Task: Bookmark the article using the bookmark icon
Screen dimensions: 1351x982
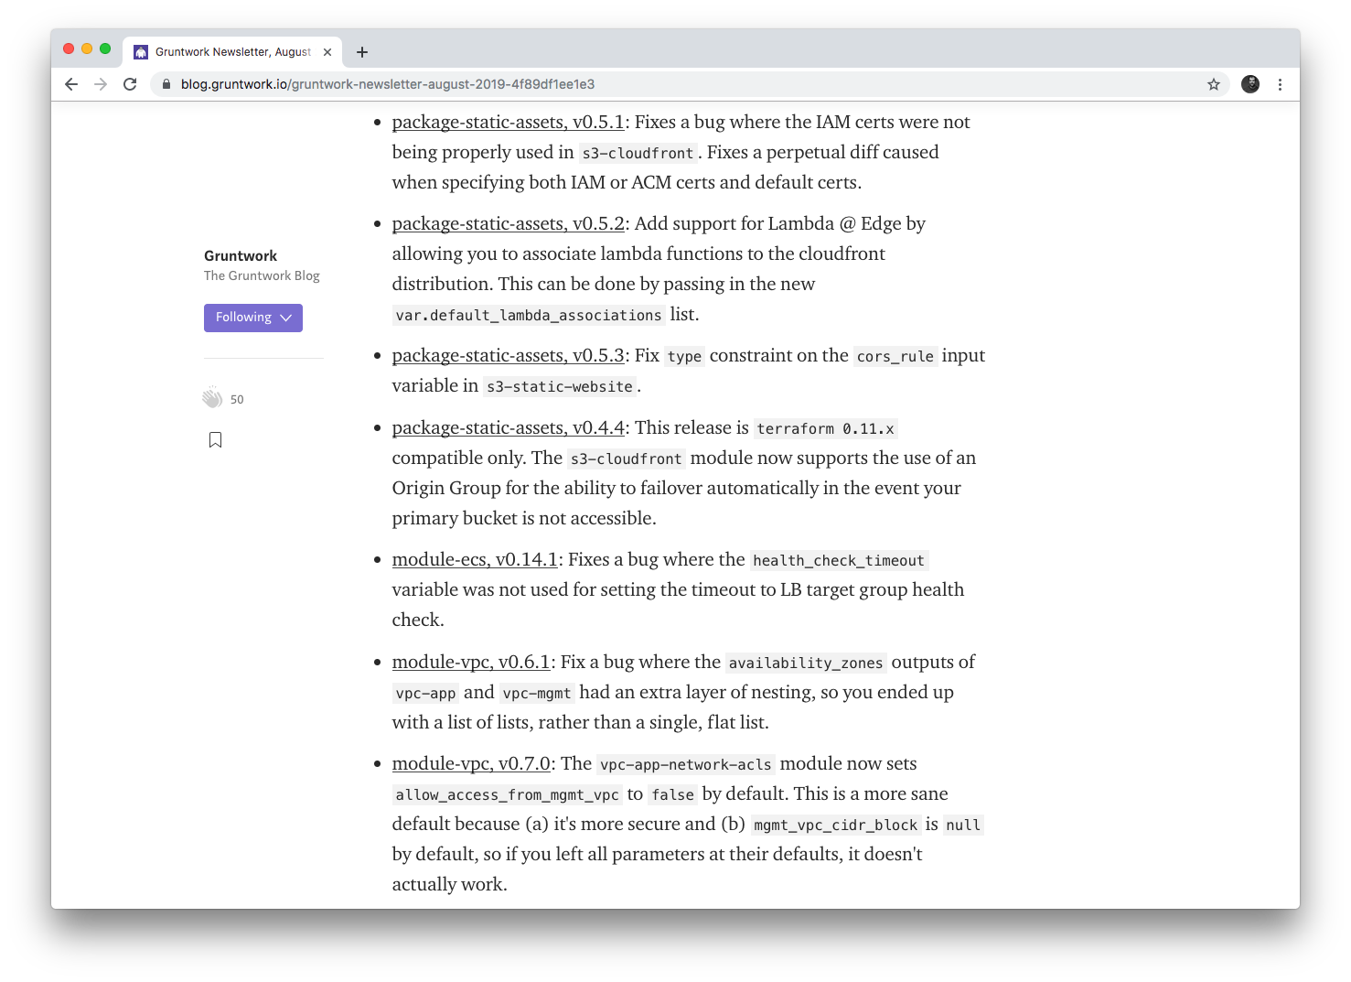Action: 215,440
